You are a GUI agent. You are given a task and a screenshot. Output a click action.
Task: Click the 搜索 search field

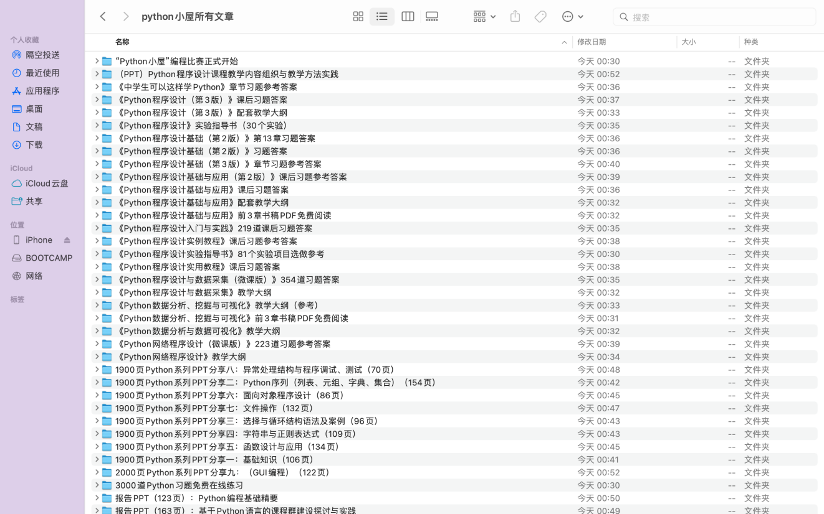714,17
